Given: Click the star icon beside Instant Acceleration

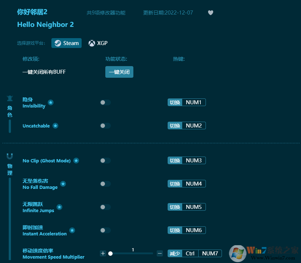Looking at the screenshot, I should tap(72, 230).
